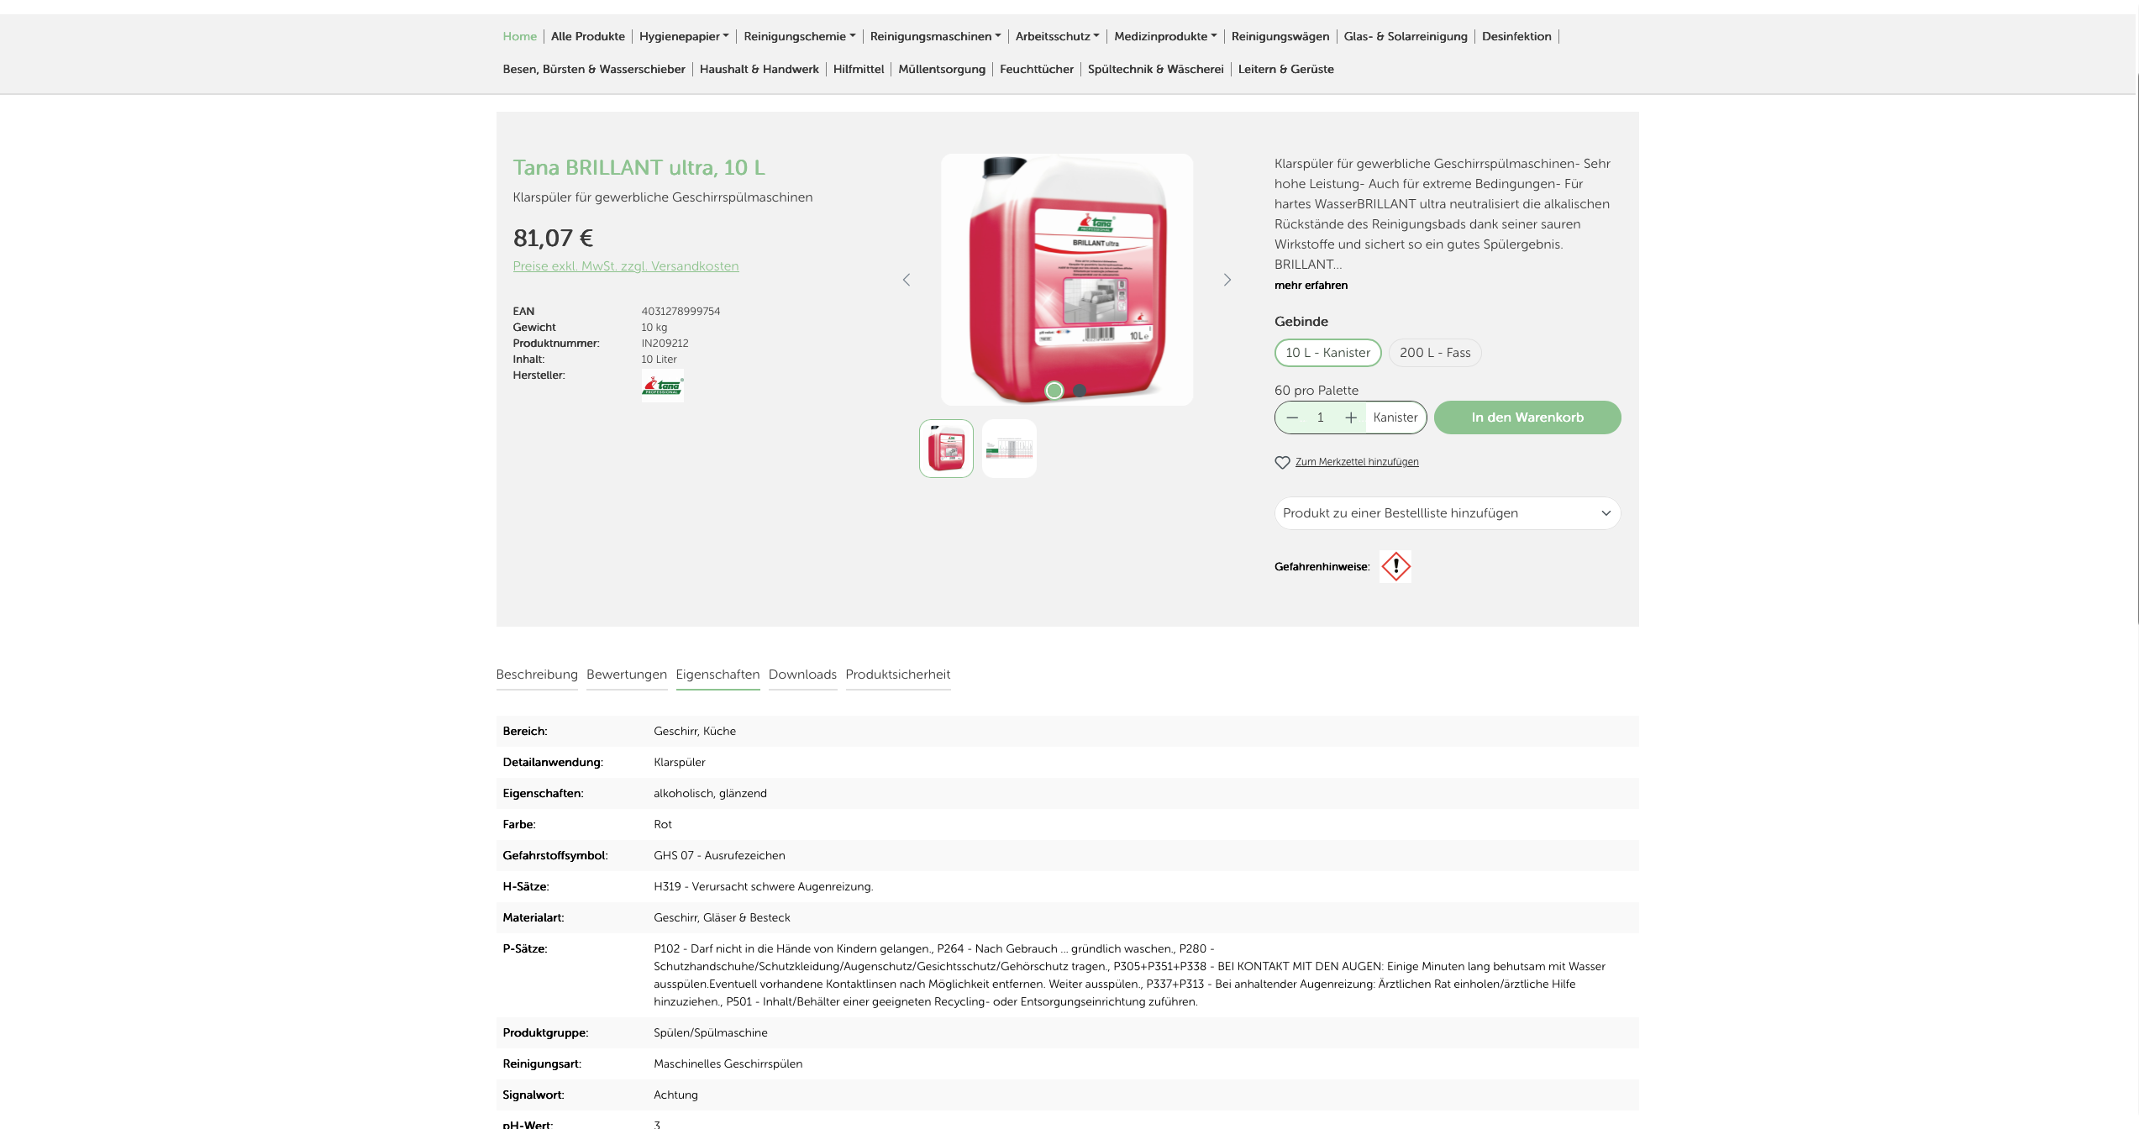Click the main product canister image
Viewport: 2139px width, 1129px height.
1067,280
